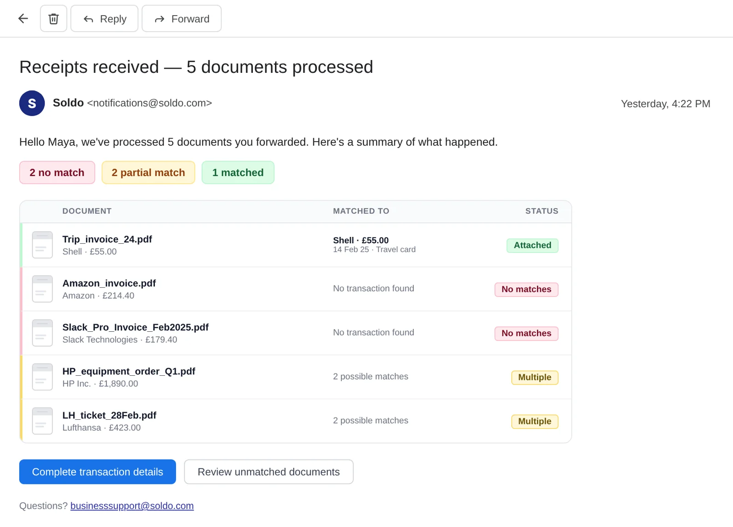Click No matches status for Amazon invoice

click(526, 289)
